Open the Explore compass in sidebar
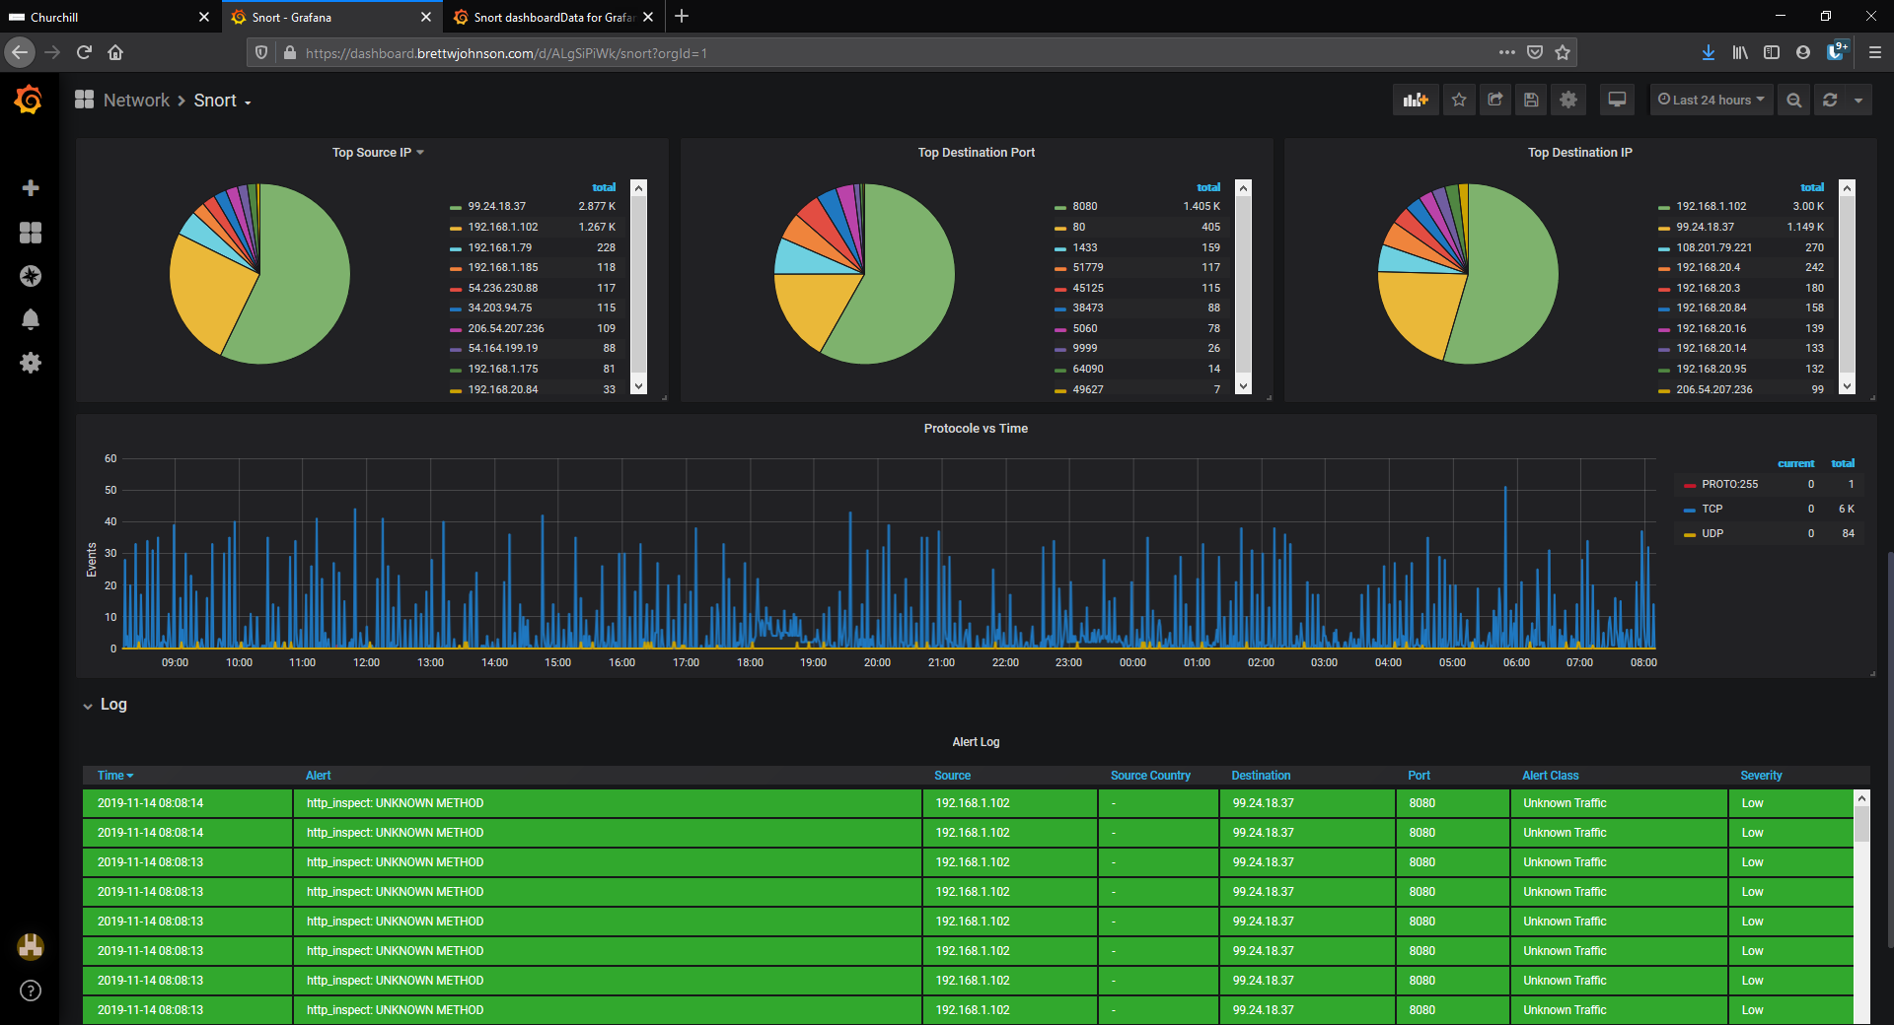 click(31, 276)
